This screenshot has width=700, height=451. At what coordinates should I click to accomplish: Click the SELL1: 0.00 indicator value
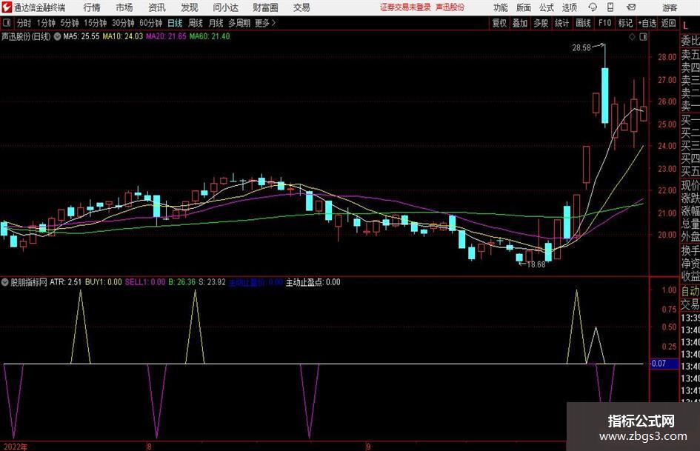pyautogui.click(x=145, y=282)
